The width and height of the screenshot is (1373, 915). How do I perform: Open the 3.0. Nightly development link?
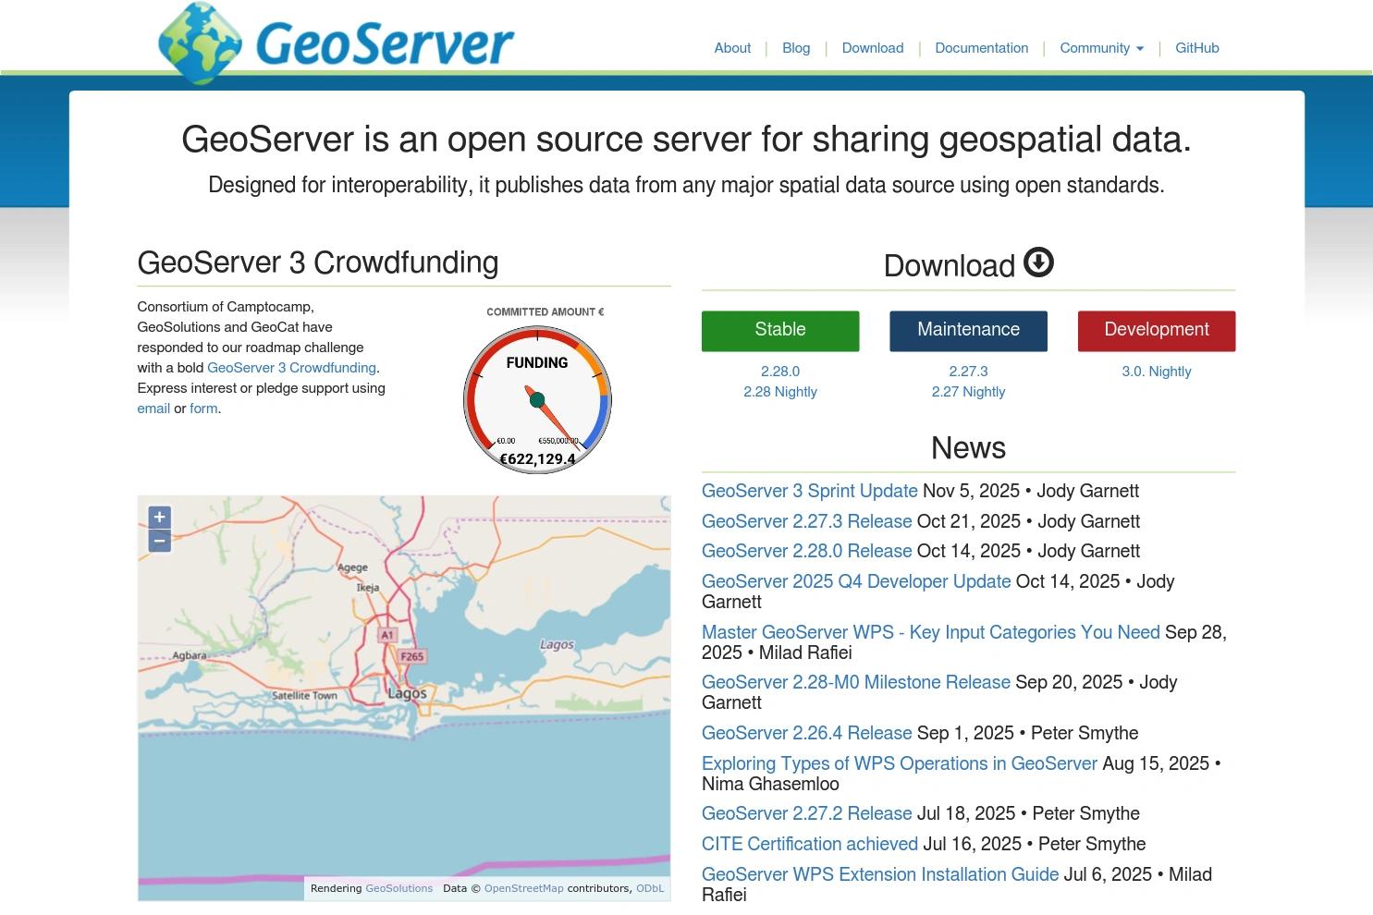(1157, 372)
